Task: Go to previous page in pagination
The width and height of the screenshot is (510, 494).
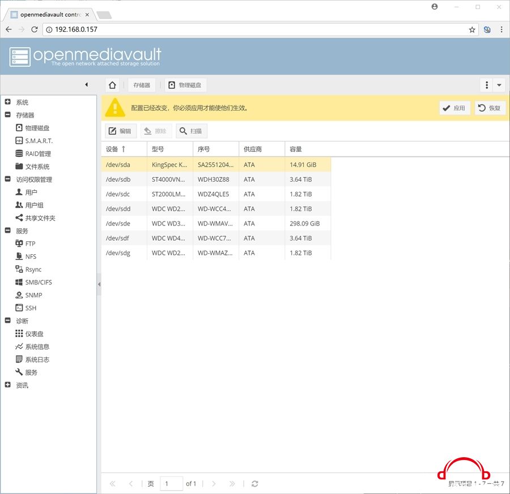Action: click(131, 484)
